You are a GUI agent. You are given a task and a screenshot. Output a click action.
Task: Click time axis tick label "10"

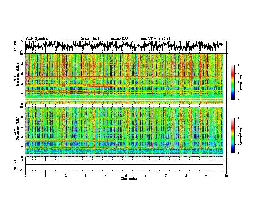point(226,176)
